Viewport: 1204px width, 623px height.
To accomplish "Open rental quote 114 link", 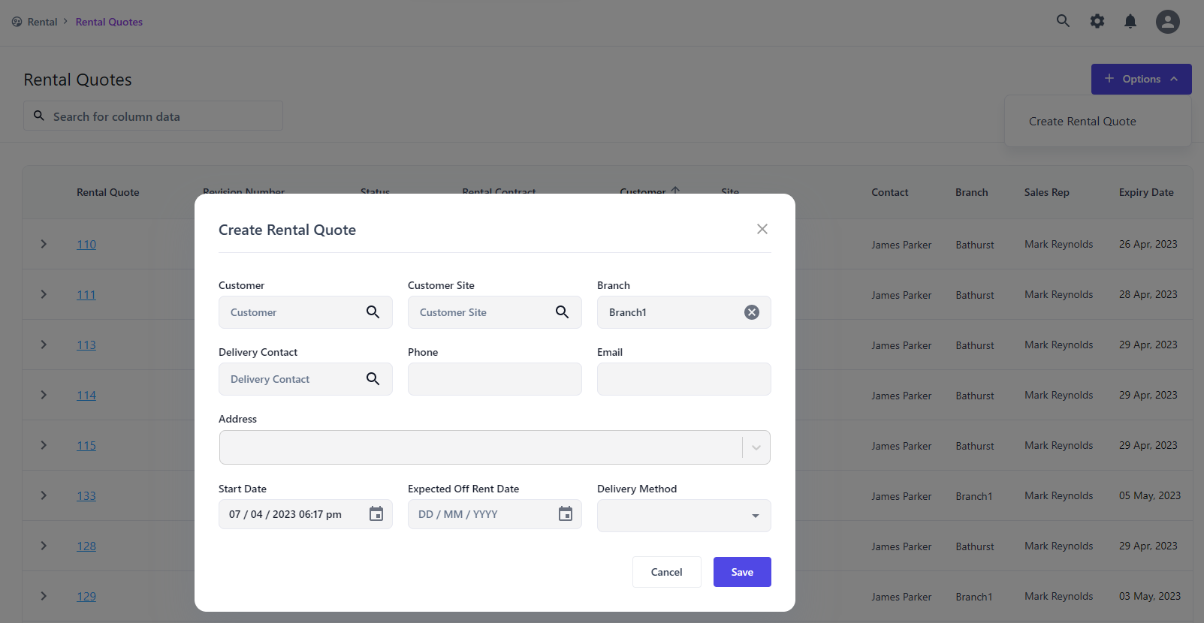I will (x=86, y=396).
